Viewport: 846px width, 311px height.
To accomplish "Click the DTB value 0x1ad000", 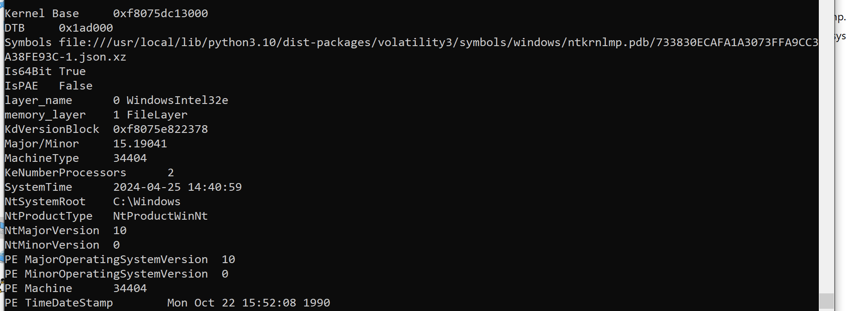I will click(x=86, y=28).
